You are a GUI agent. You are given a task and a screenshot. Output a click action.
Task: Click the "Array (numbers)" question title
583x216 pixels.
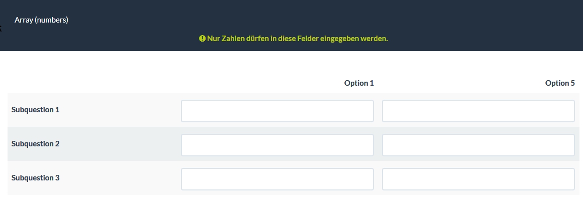(x=41, y=20)
